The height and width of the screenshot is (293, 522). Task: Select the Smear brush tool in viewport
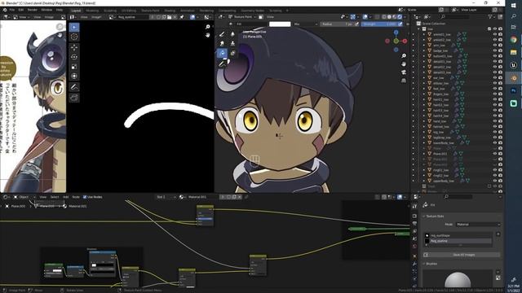tap(223, 43)
